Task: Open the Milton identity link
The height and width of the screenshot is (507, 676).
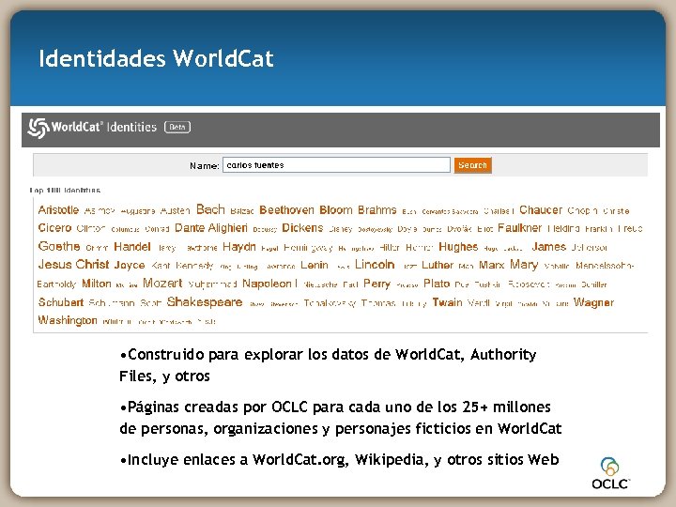Action: click(x=97, y=284)
